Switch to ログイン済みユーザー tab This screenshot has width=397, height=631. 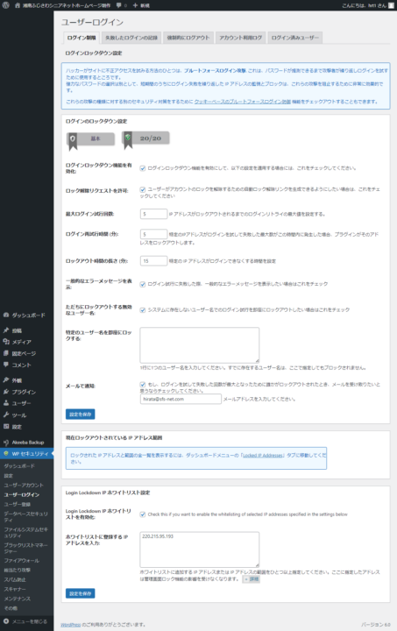(x=294, y=38)
